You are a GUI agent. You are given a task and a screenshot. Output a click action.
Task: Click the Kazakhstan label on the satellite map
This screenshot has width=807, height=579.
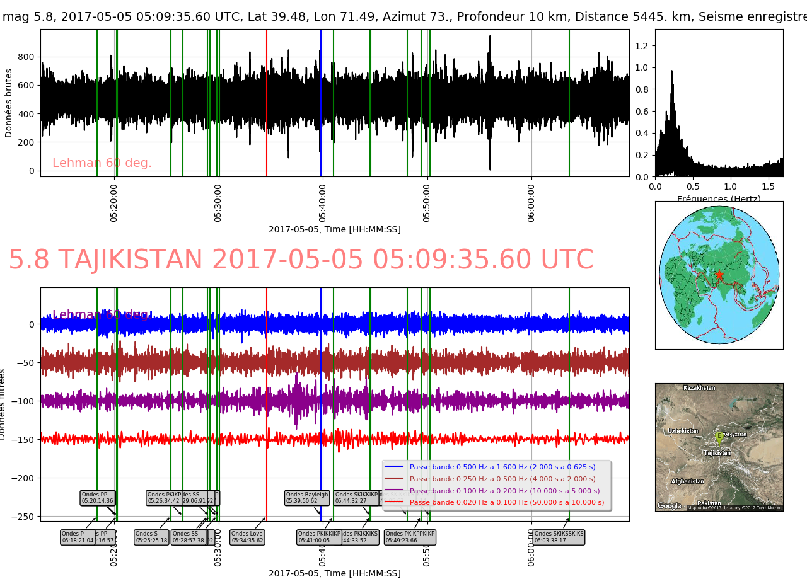pos(699,388)
